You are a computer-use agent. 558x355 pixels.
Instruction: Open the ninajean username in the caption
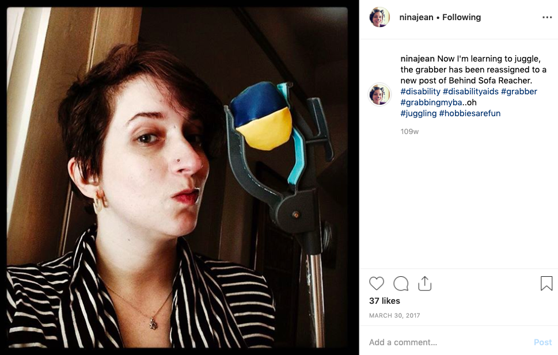coord(417,59)
